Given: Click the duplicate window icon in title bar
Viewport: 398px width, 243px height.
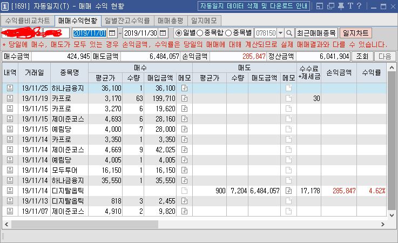Looking at the screenshot, I should (x=330, y=6).
